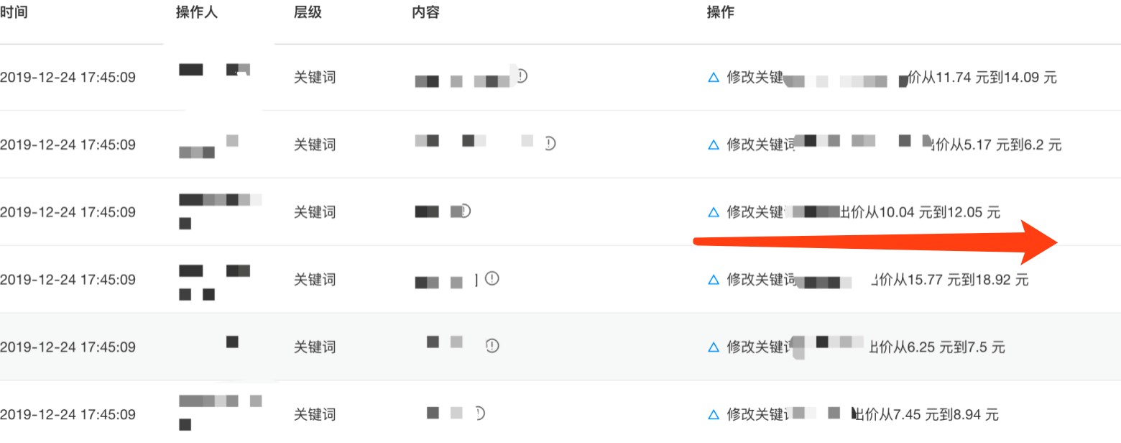The image size is (1121, 443).
Task: Click the operation text with bid 15.77 元到18.92 元
Action: (949, 280)
